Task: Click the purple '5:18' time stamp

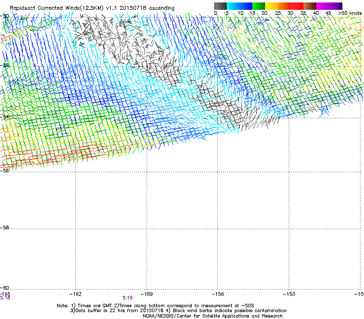Action: point(5,298)
